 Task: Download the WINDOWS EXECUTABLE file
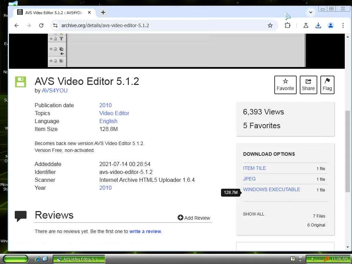[272, 189]
